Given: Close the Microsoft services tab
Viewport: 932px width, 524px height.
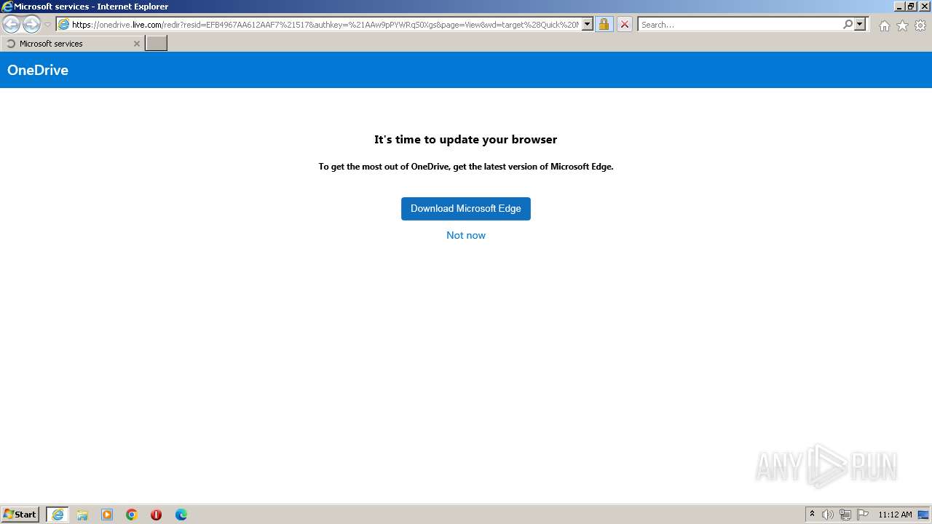Looking at the screenshot, I should 136,44.
